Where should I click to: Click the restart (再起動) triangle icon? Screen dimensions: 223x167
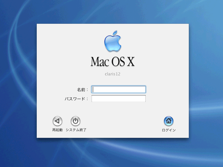(x=57, y=121)
